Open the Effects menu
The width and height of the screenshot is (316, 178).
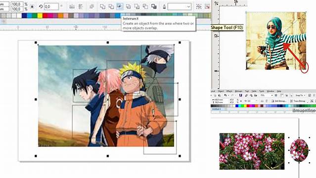(229, 91)
